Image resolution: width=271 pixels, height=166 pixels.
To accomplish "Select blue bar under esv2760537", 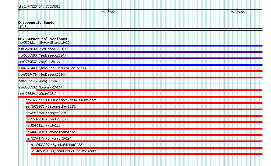I will tap(140, 65).
